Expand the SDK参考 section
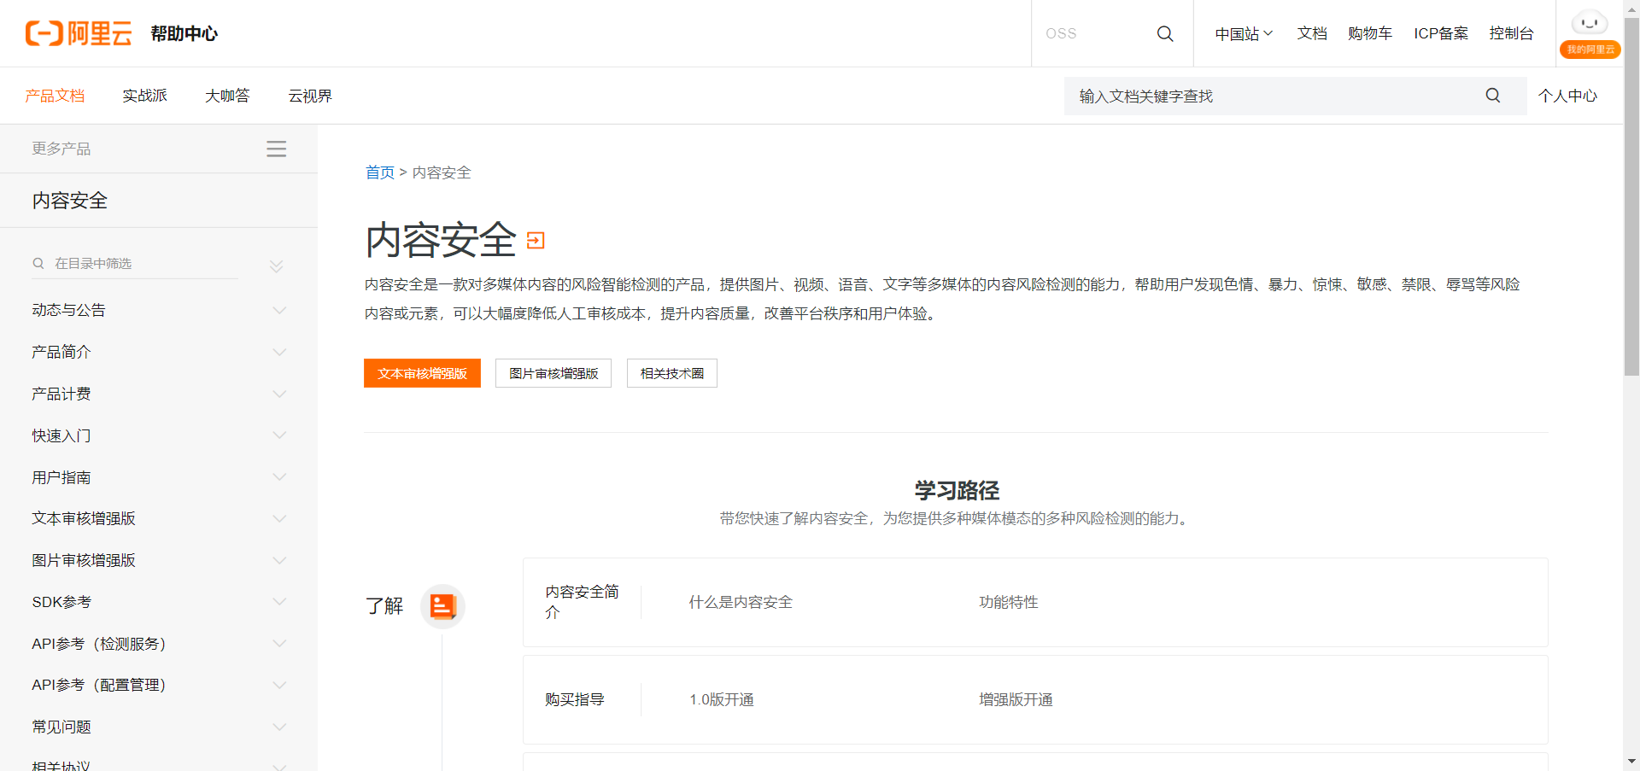This screenshot has height=771, width=1640. click(278, 602)
